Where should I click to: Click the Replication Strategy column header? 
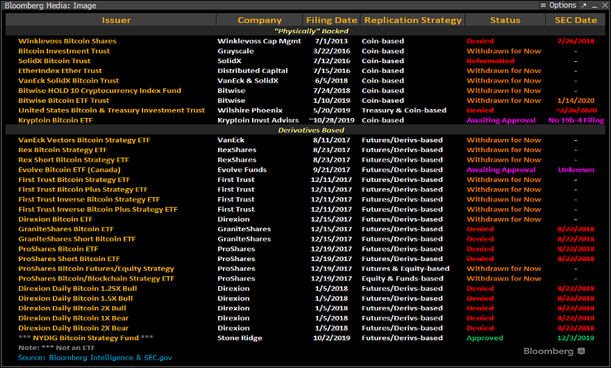point(412,20)
